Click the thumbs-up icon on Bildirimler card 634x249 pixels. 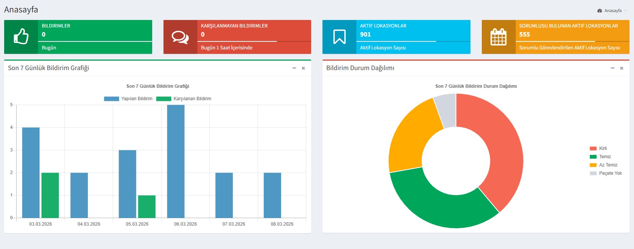(21, 37)
